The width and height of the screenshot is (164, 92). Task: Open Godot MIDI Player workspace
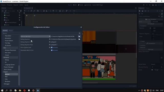pyautogui.click(x=98, y=5)
